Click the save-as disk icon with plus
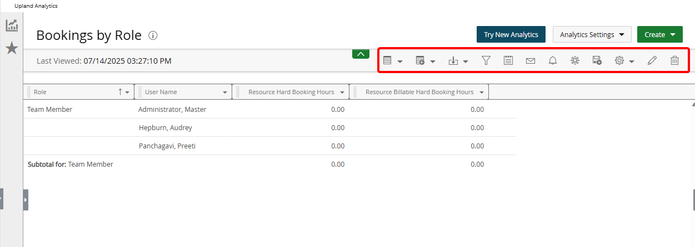The image size is (695, 247). click(x=597, y=61)
